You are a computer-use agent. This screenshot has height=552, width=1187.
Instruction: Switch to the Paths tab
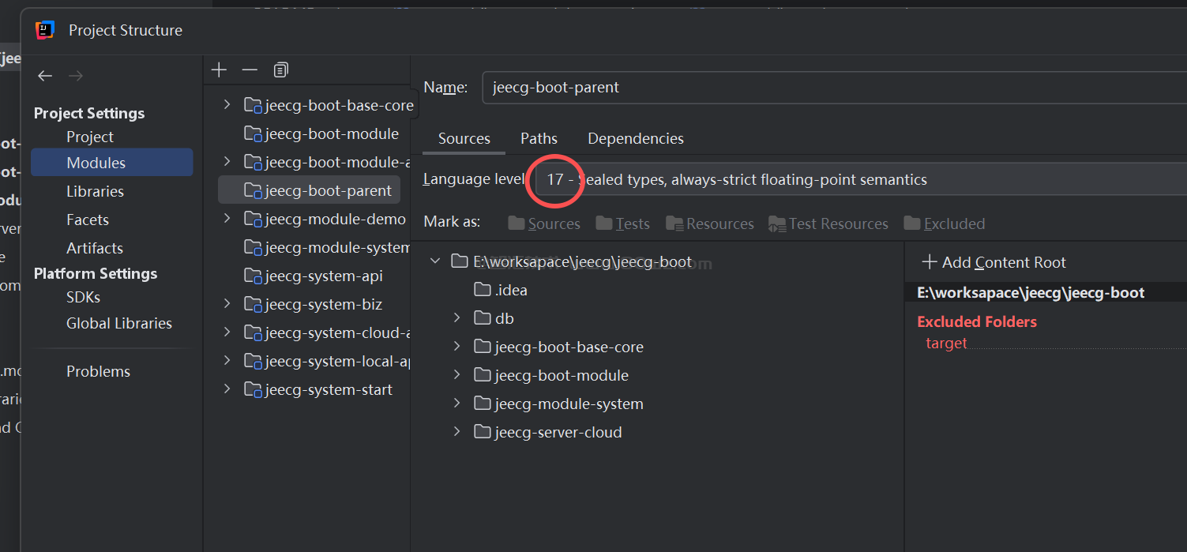tap(539, 138)
